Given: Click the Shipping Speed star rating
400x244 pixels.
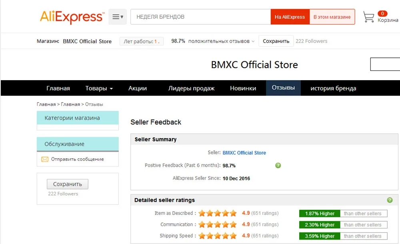Looking at the screenshot, I should click(218, 236).
